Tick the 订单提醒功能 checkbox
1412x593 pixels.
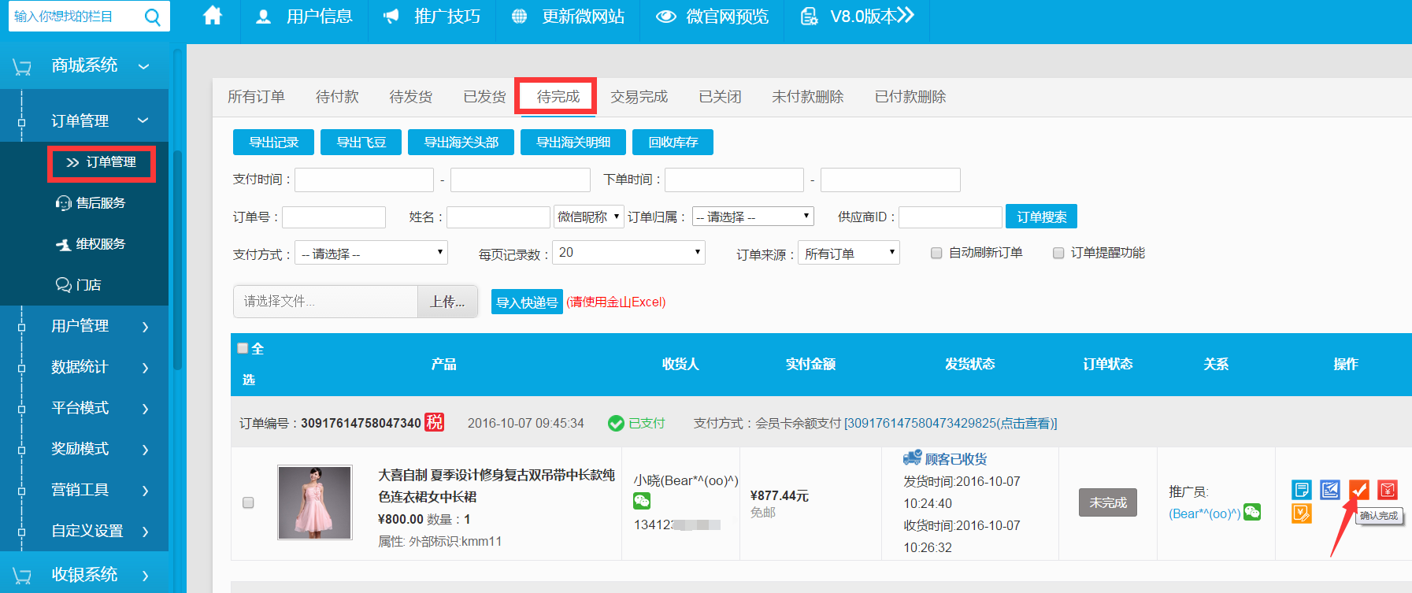coord(1058,253)
